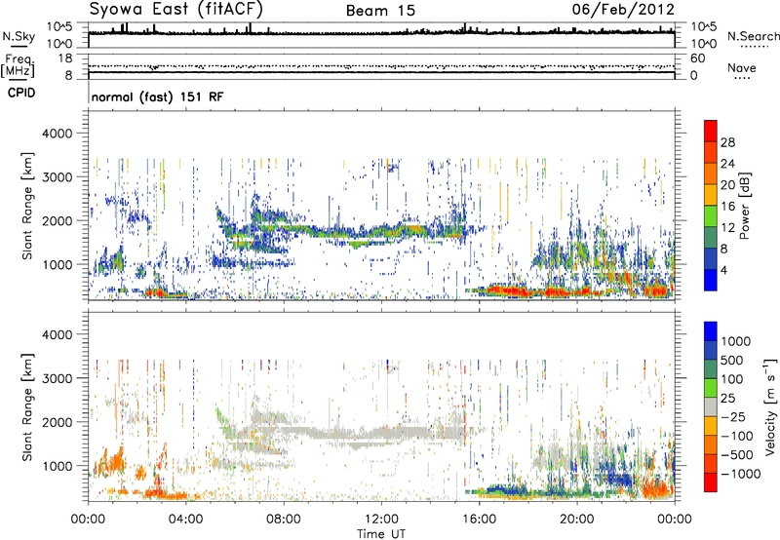Select the "Freq. [MHz]" axis label
The image size is (780, 540).
(18, 65)
